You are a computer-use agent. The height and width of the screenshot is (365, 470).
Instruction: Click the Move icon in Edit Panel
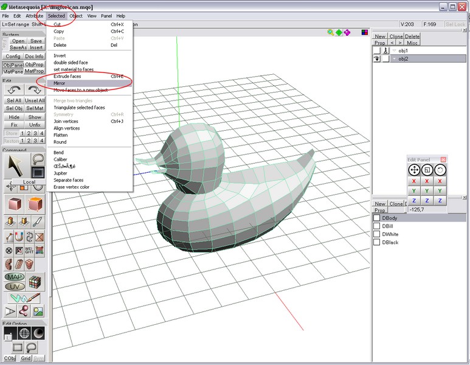pyautogui.click(x=414, y=170)
